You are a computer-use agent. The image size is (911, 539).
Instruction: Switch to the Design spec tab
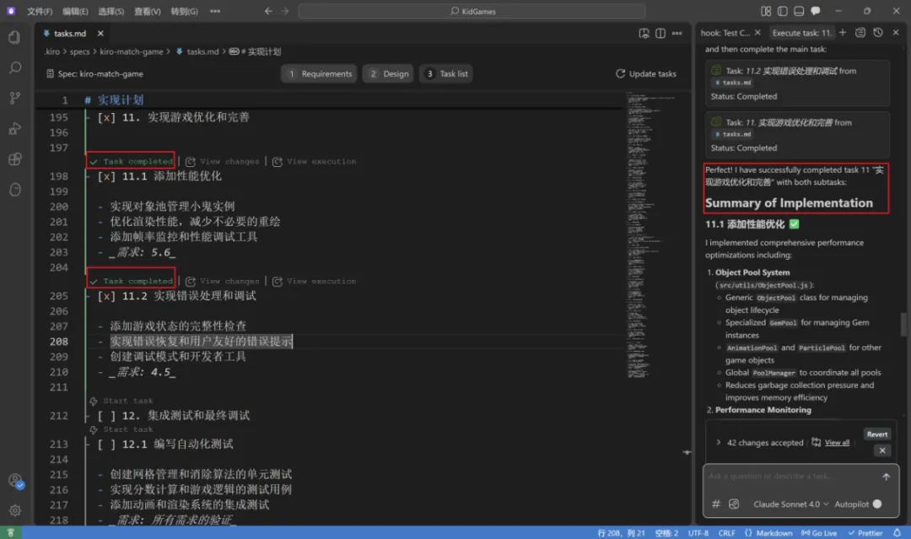[x=388, y=73]
